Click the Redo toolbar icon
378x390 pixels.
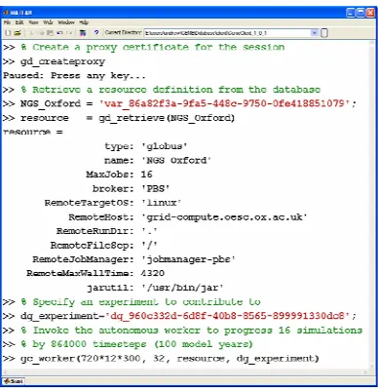69,32
